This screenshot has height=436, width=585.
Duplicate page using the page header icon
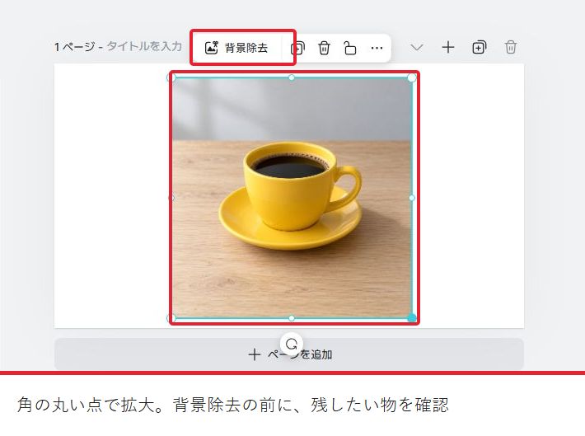click(x=479, y=48)
